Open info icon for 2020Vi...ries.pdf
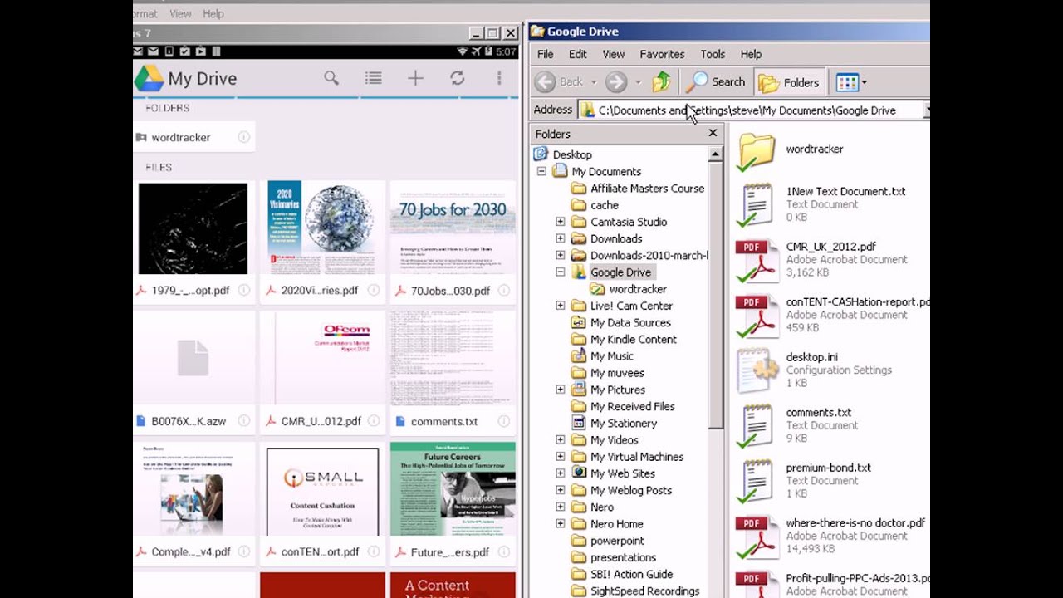The image size is (1063, 598). (374, 291)
